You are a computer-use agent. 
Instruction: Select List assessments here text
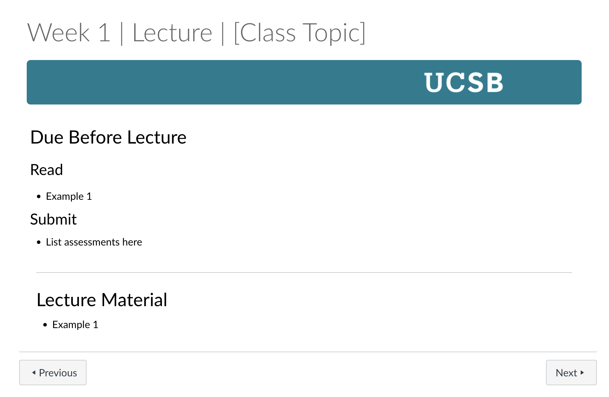click(x=94, y=242)
